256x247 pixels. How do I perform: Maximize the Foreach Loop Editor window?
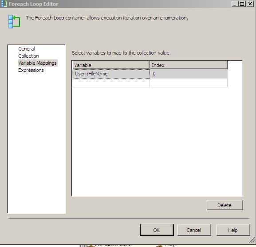[x=242, y=4]
